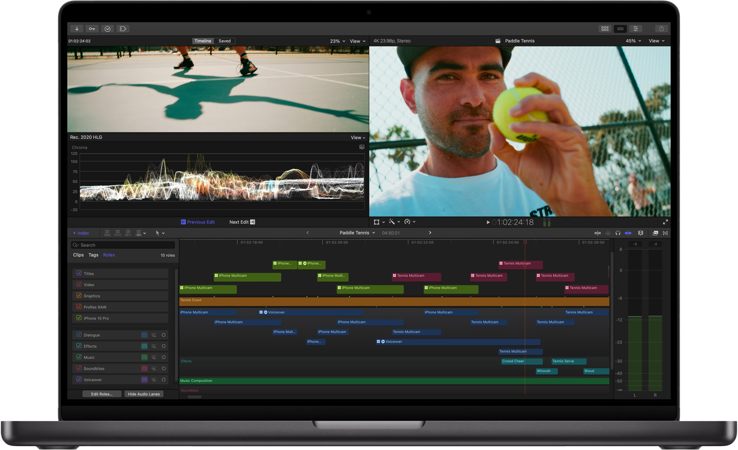This screenshot has height=450, width=738.
Task: Toggle the headphones audio skimming icon
Action: click(x=618, y=233)
